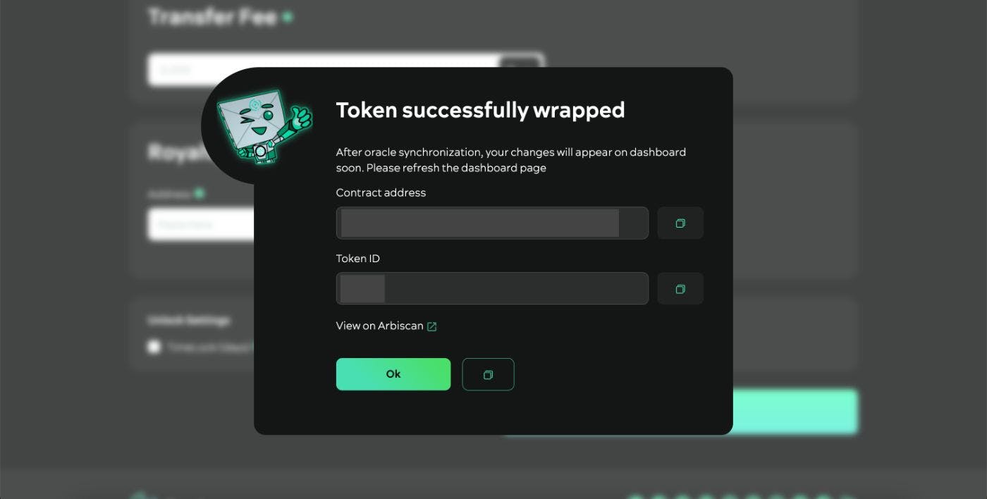Click the copy button beside Ok
The width and height of the screenshot is (987, 499).
(x=488, y=374)
